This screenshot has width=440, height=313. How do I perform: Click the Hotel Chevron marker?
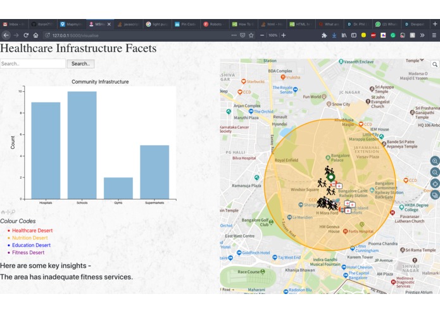pyautogui.click(x=344, y=267)
